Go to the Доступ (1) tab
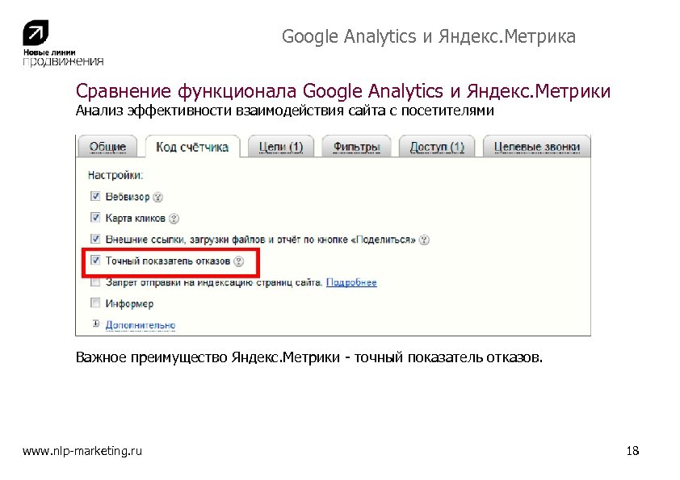The width and height of the screenshot is (680, 480). (437, 147)
